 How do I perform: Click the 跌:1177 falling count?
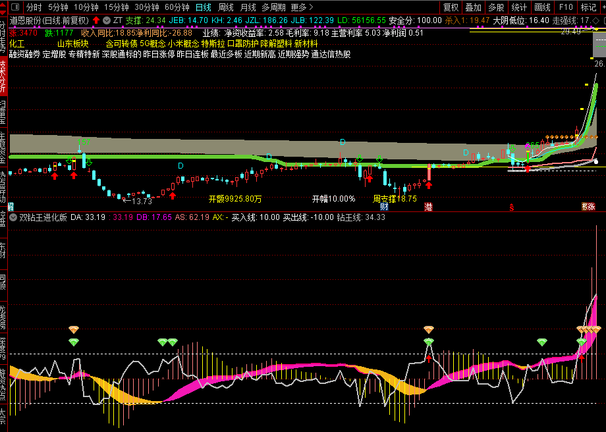click(x=59, y=33)
